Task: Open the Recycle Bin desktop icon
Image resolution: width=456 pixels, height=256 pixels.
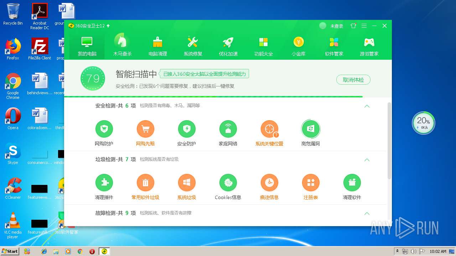Action: 13,14
